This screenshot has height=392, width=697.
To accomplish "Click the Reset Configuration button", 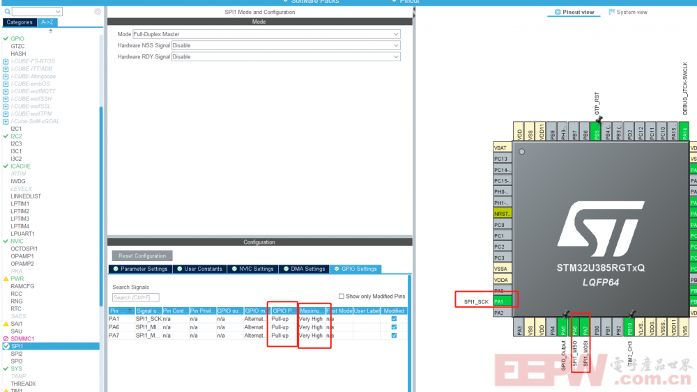I will click(x=142, y=256).
